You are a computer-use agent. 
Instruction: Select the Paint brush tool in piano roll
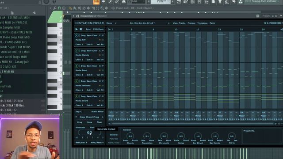click(75, 8)
